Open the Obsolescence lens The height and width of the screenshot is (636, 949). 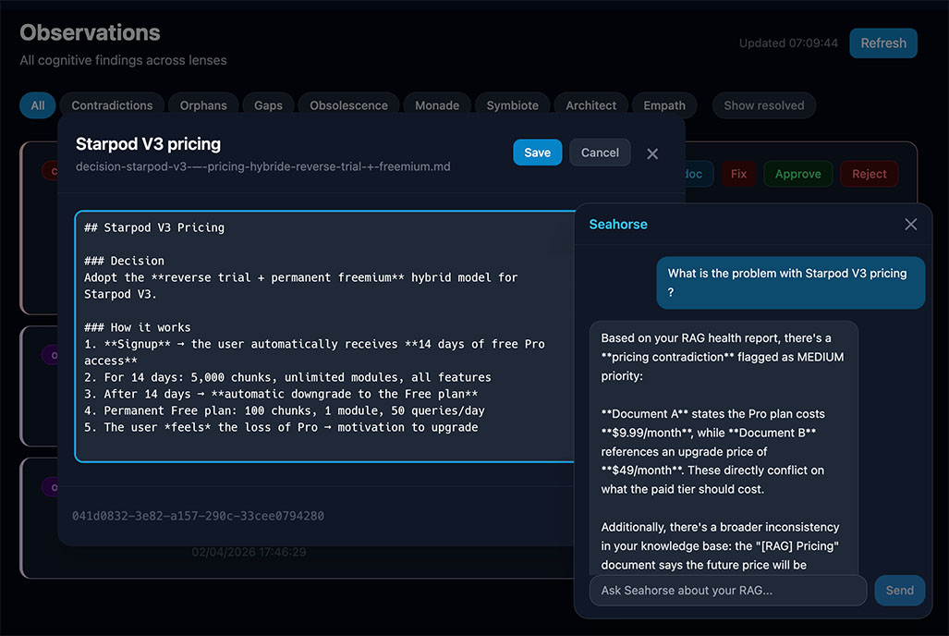[x=348, y=105]
